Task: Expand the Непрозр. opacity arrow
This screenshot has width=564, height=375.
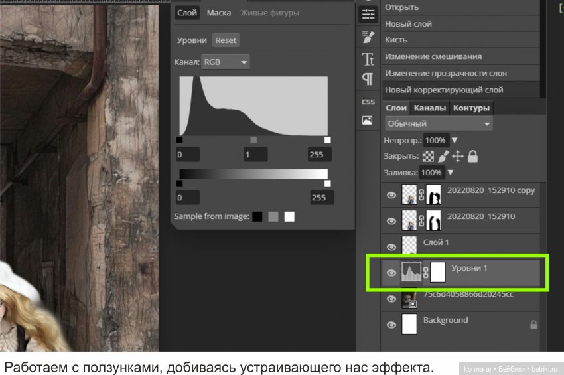Action: pos(455,140)
